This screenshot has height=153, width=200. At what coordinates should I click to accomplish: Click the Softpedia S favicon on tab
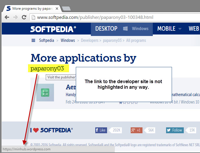(x=9, y=9)
